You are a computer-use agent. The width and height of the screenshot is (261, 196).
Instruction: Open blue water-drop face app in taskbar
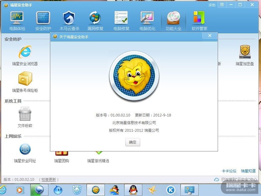(x=58, y=190)
